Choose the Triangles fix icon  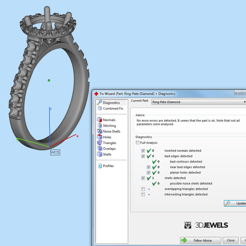(x=99, y=143)
